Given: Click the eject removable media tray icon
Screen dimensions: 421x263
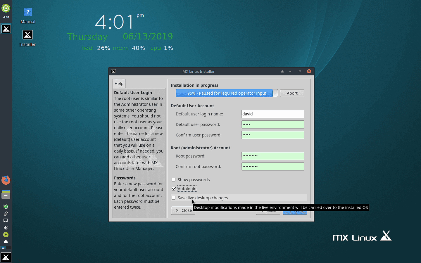Looking at the screenshot, I should pyautogui.click(x=6, y=241).
